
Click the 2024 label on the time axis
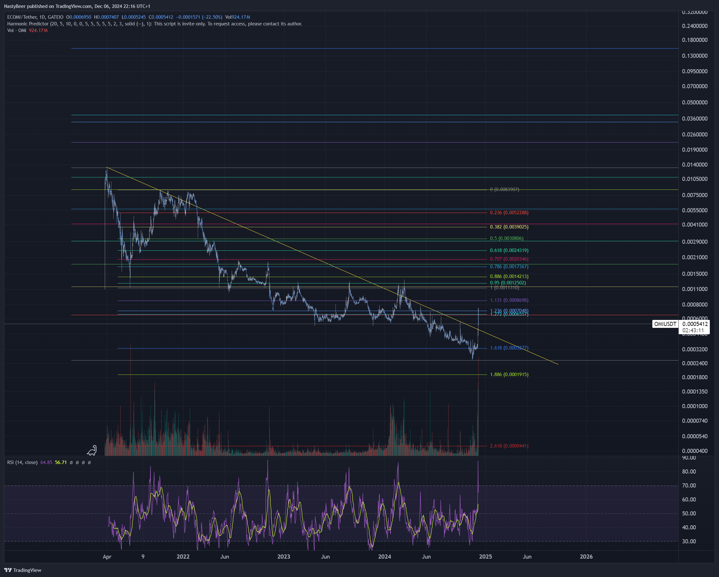(384, 557)
